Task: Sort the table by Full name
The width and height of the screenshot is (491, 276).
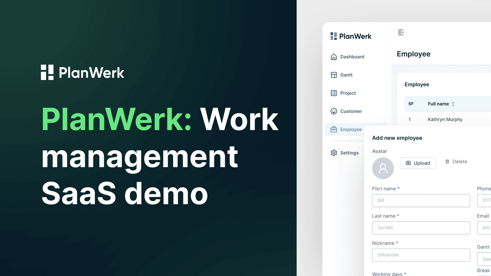Action: pyautogui.click(x=453, y=104)
